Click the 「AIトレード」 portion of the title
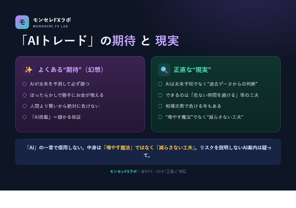This screenshot has height=208, width=296. pyautogui.click(x=57, y=41)
